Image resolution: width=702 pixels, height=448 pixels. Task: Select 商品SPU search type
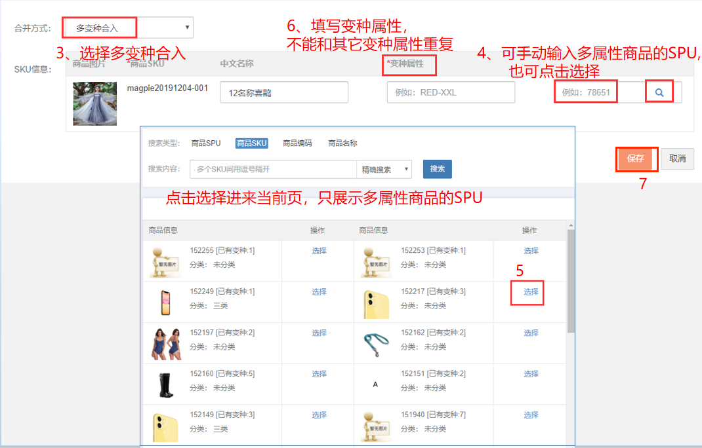pyautogui.click(x=206, y=143)
